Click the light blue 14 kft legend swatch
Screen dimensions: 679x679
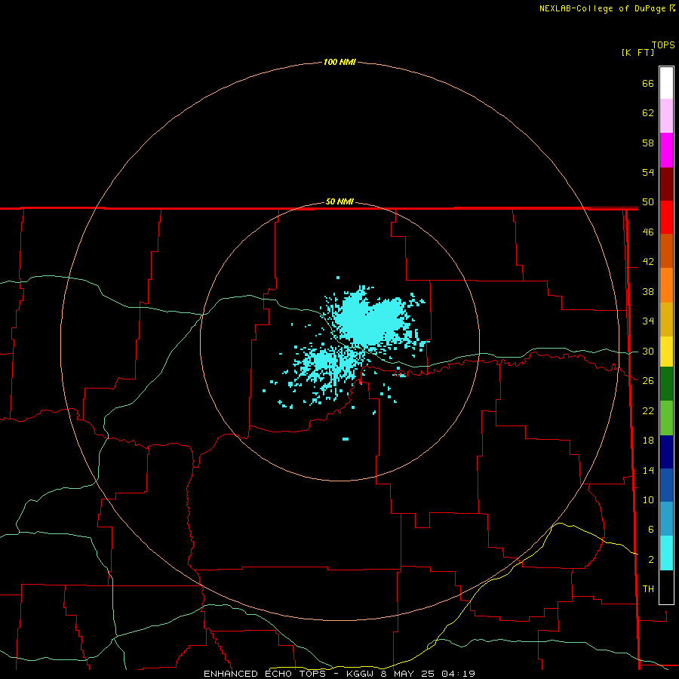click(666, 519)
